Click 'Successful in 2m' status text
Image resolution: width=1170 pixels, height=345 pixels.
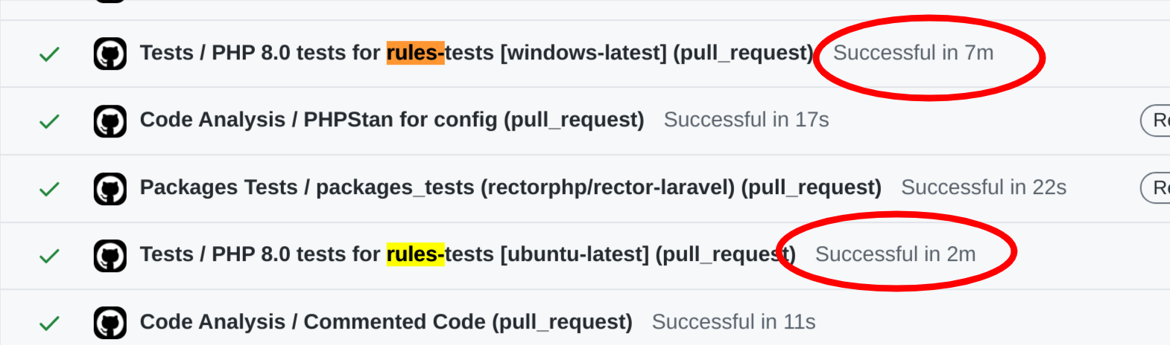[895, 254]
